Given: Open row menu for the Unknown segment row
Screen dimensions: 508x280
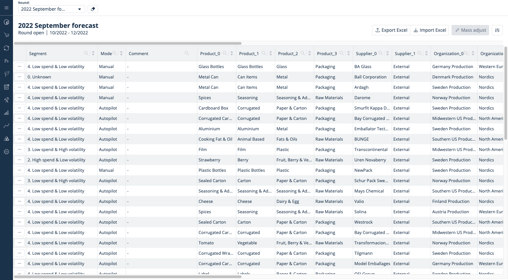Looking at the screenshot, I should click(19, 77).
